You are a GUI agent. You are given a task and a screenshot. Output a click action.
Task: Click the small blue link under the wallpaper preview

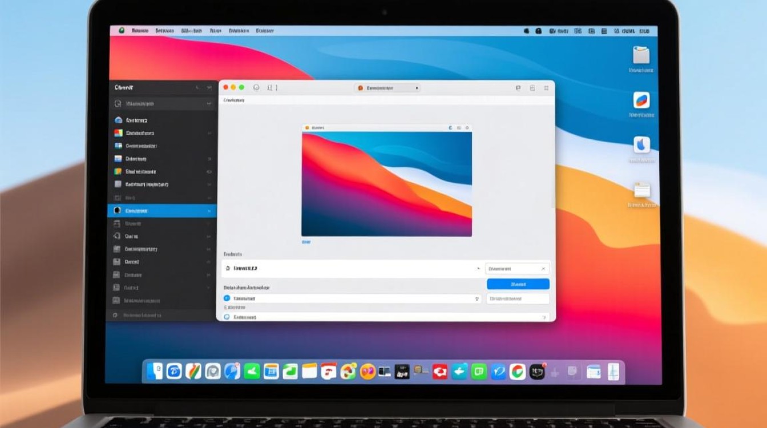point(306,242)
